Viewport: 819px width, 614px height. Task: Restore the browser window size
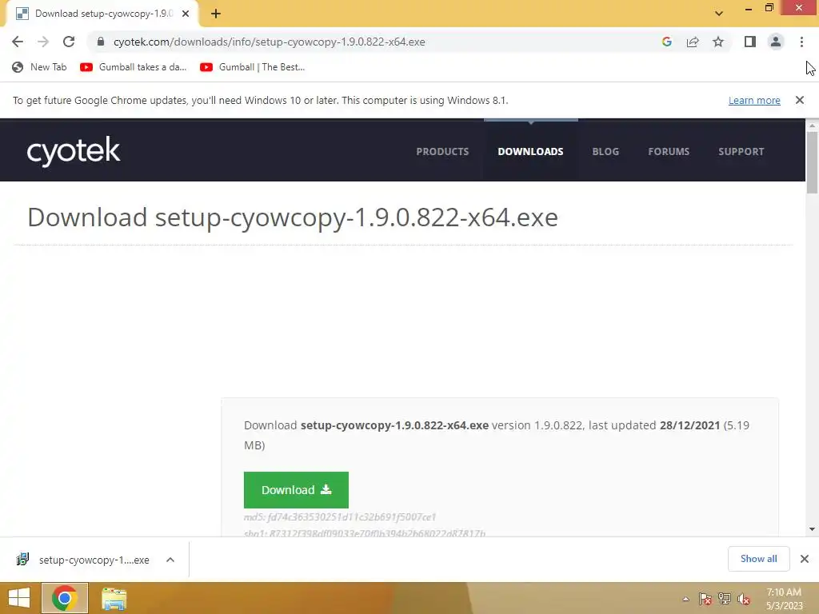click(x=769, y=7)
